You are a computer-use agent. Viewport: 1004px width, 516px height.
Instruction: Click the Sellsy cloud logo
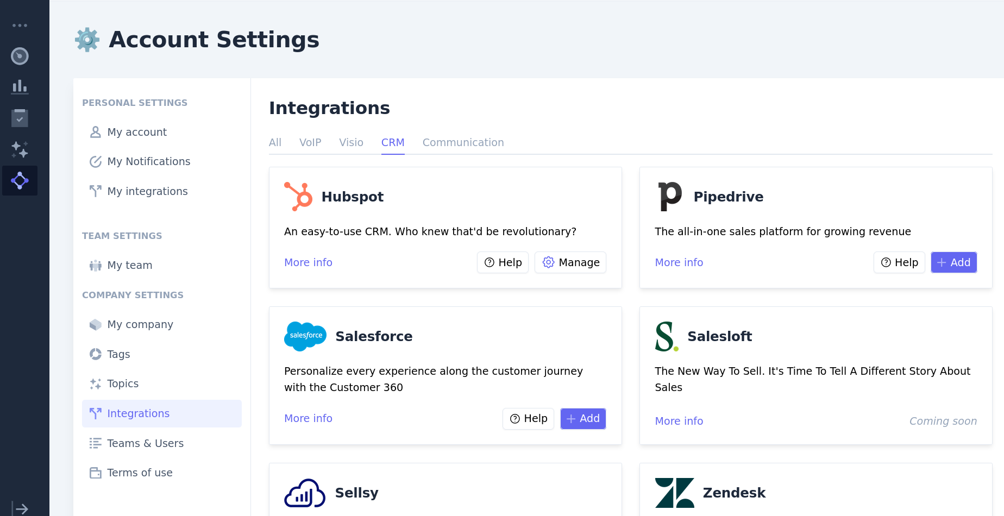tap(305, 493)
